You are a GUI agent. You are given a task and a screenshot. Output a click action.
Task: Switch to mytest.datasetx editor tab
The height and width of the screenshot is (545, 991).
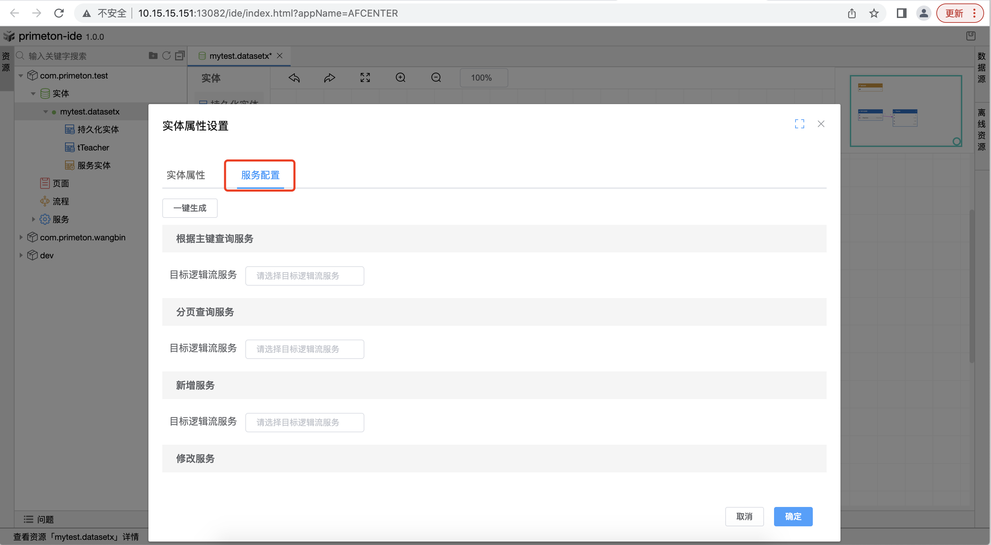click(x=240, y=56)
